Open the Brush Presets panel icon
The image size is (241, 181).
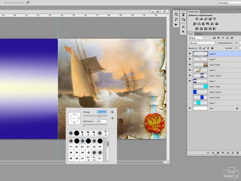tap(183, 20)
